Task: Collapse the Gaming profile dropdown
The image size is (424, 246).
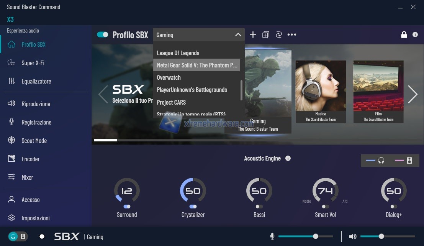Action: coord(238,35)
